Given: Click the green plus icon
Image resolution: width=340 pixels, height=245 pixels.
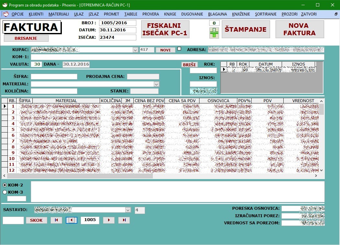Looking at the screenshot, I should click(x=214, y=33).
